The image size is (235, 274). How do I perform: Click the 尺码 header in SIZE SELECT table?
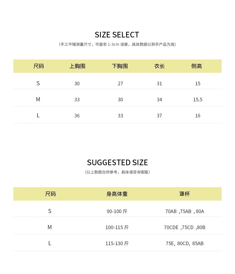(x=39, y=66)
